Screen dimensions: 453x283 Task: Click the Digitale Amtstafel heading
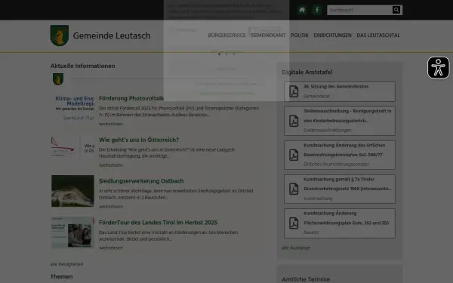click(307, 72)
